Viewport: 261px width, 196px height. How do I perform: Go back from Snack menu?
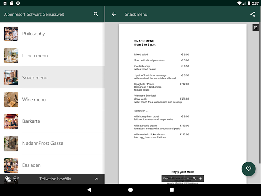(114, 14)
